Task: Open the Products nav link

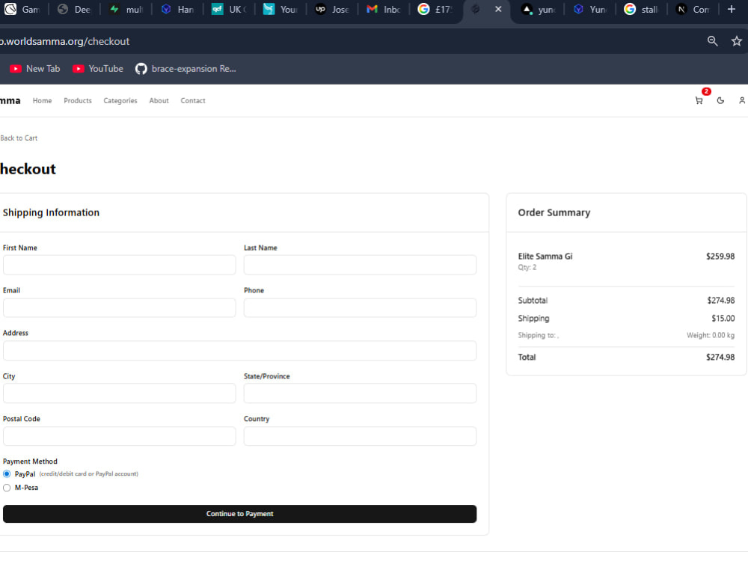Action: click(x=78, y=101)
